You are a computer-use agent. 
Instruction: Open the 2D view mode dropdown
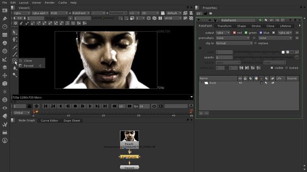coord(150,13)
